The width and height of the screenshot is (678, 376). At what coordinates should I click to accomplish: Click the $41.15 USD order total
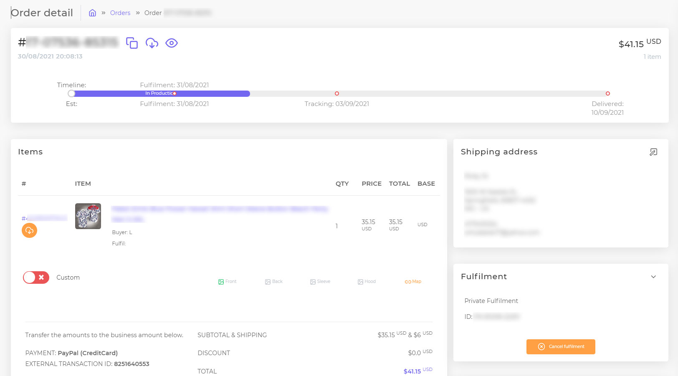coord(640,43)
